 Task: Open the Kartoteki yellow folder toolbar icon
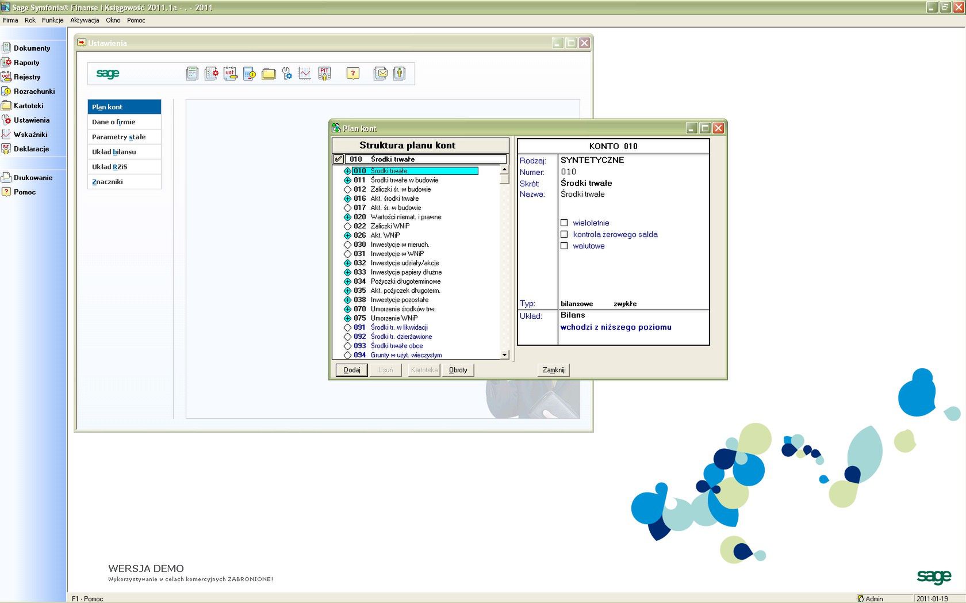coord(269,74)
